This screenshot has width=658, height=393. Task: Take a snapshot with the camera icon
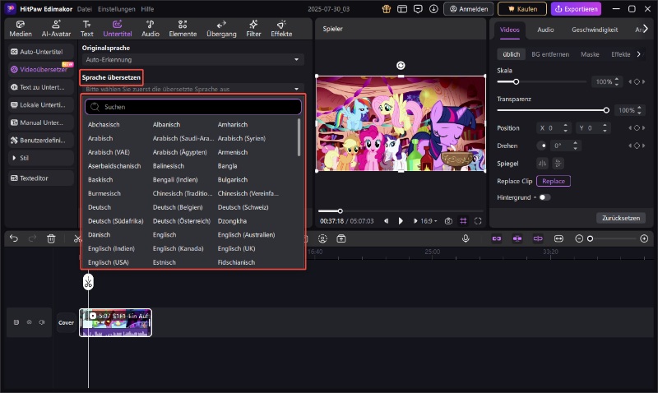tap(448, 221)
